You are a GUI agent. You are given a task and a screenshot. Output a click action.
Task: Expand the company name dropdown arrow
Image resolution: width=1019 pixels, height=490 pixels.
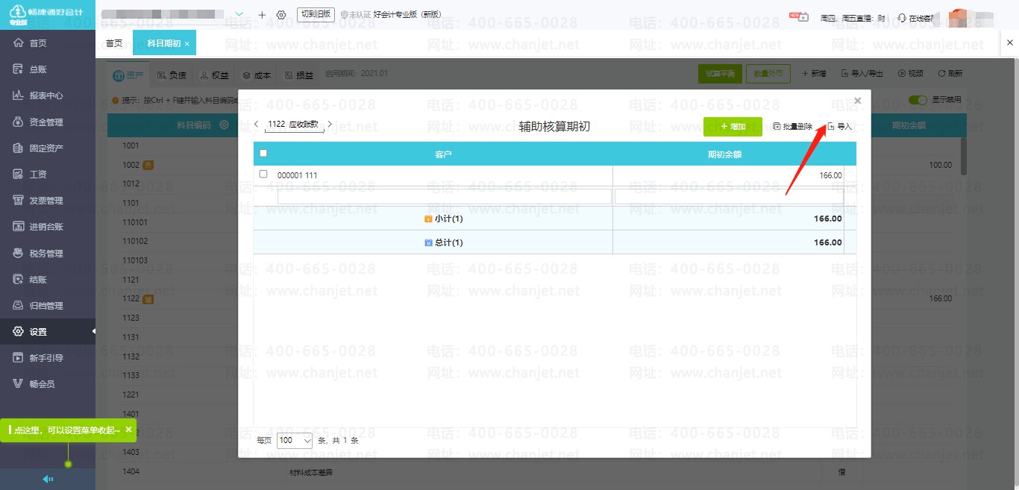239,15
